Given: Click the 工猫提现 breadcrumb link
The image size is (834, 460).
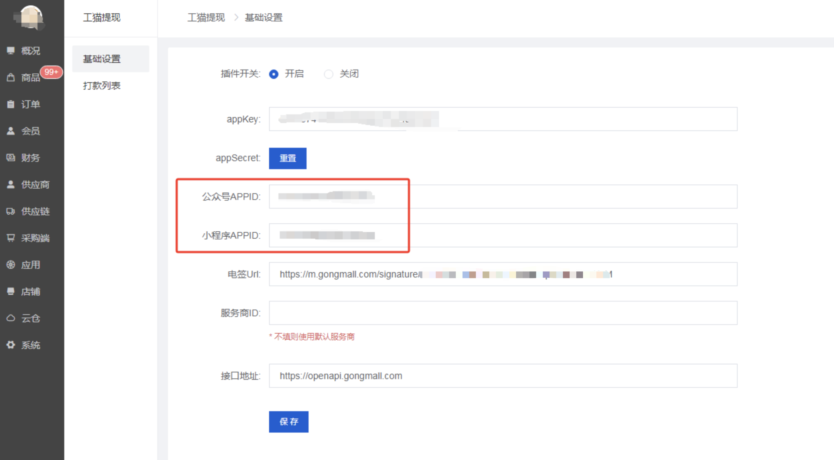Looking at the screenshot, I should (206, 17).
